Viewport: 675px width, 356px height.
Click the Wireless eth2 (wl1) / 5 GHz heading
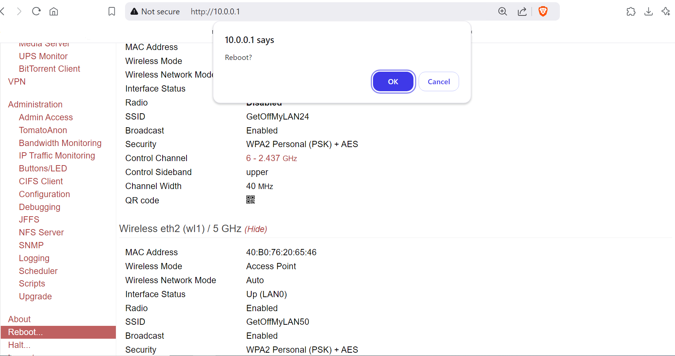pos(180,229)
